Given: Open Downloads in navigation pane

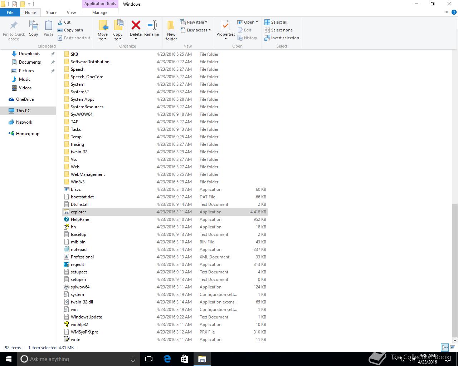Looking at the screenshot, I should [29, 54].
